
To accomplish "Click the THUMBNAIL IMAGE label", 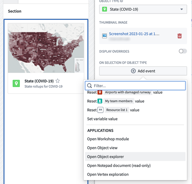I will pos(113,22).
